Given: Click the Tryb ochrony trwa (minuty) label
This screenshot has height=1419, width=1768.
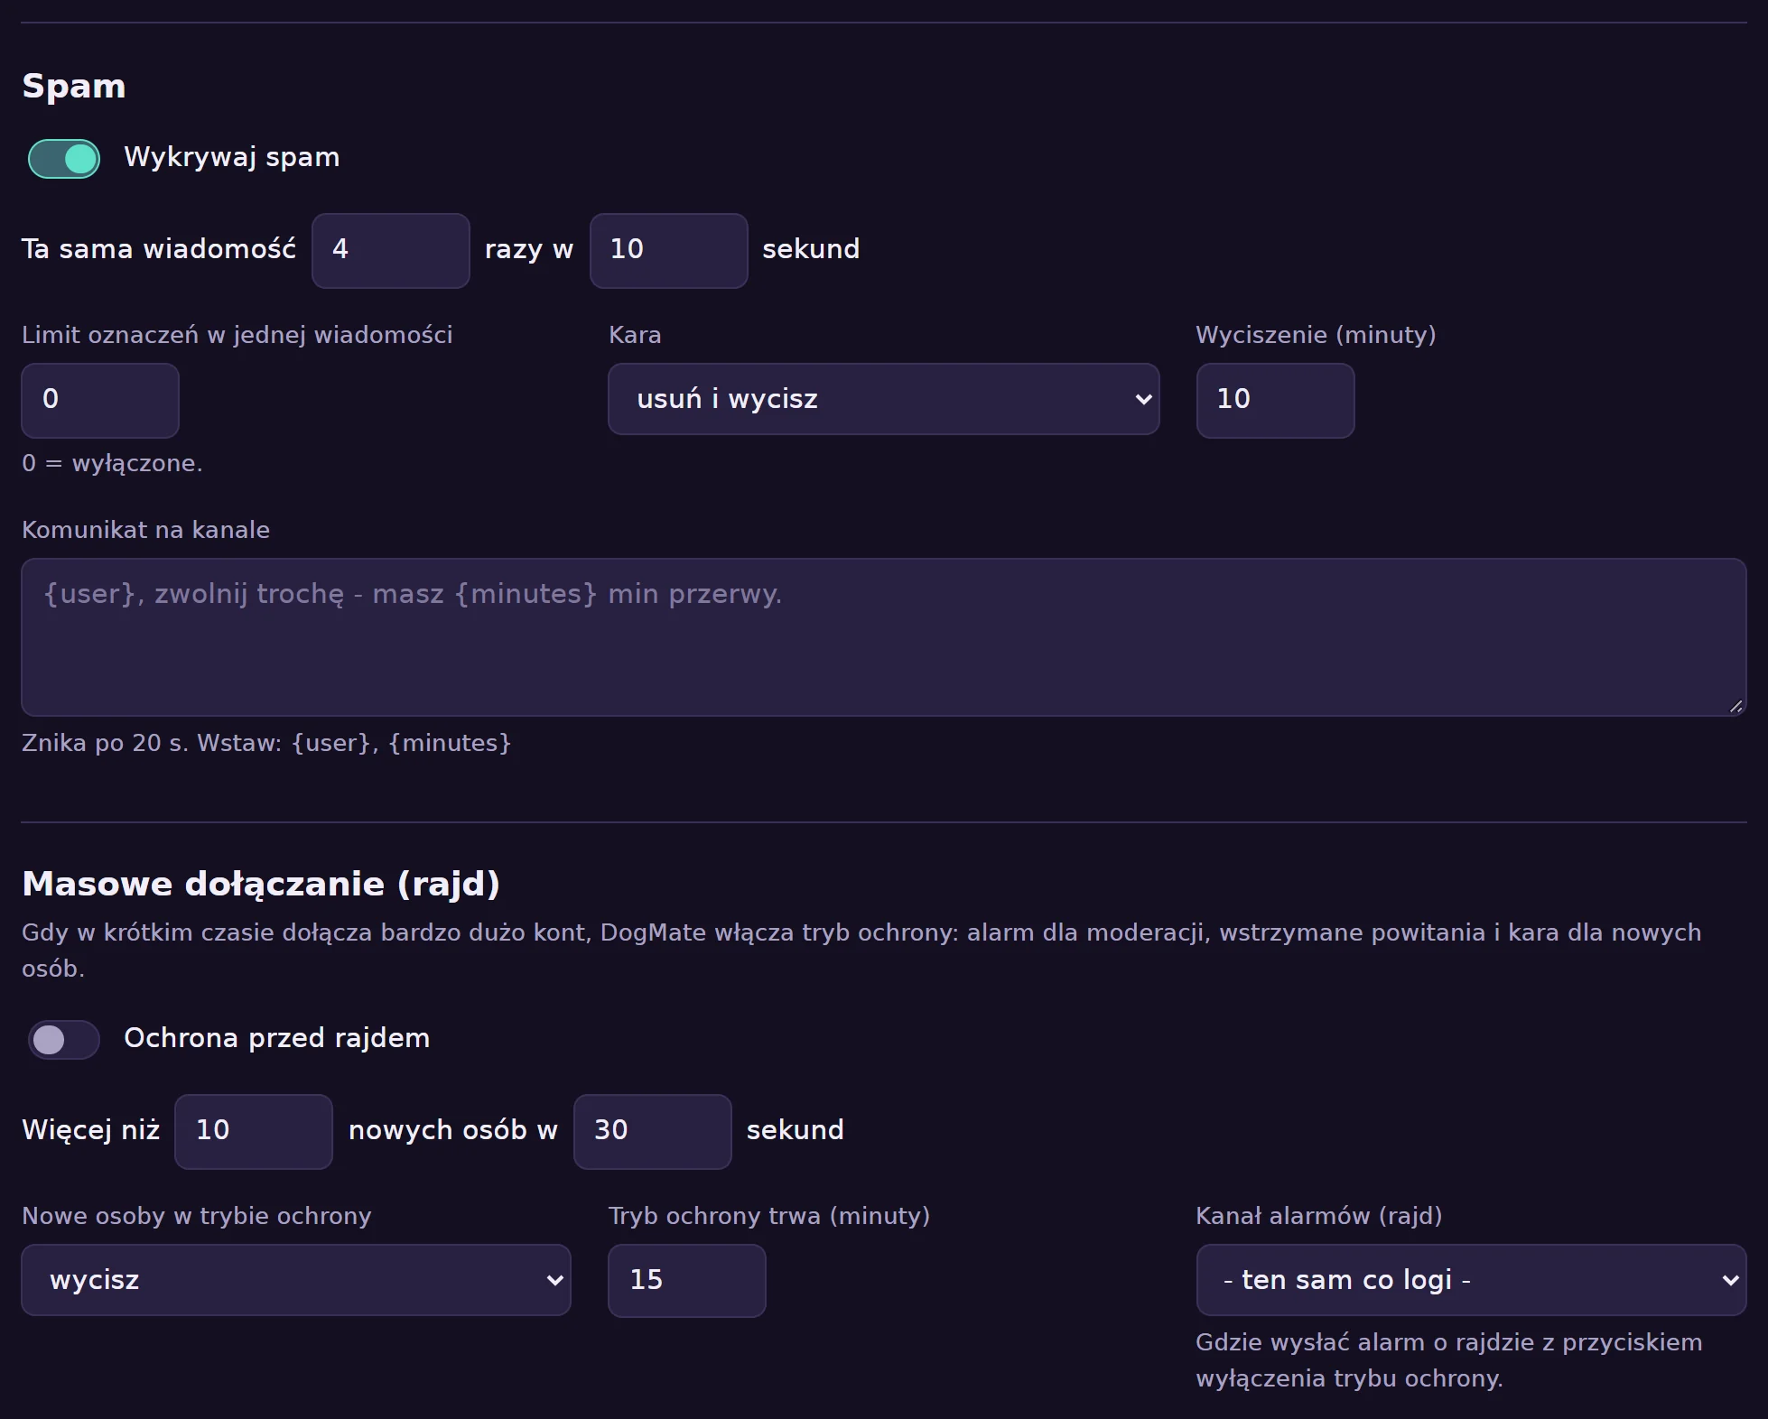Looking at the screenshot, I should pyautogui.click(x=769, y=1217).
